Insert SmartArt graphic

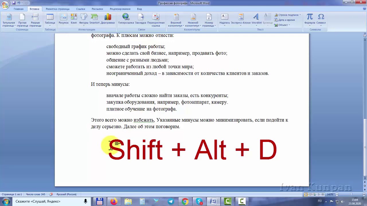click(94, 19)
